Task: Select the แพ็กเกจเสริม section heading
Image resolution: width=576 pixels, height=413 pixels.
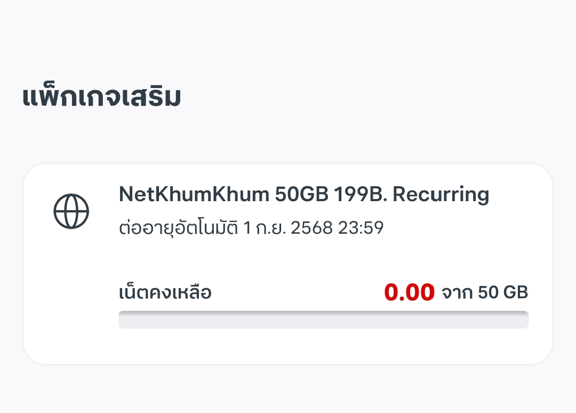Action: tap(102, 97)
